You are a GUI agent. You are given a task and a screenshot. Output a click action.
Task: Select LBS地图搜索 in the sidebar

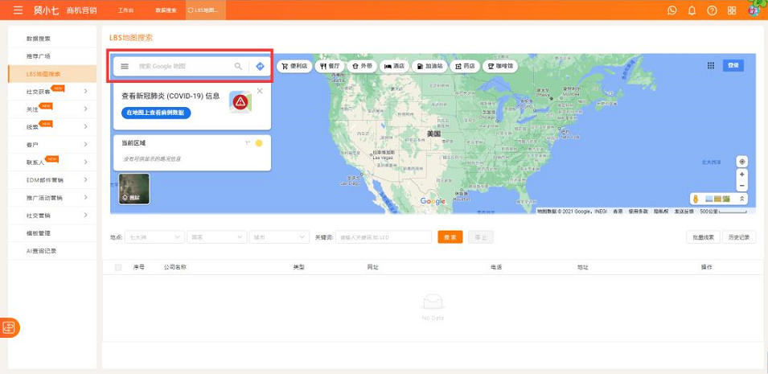coord(52,74)
